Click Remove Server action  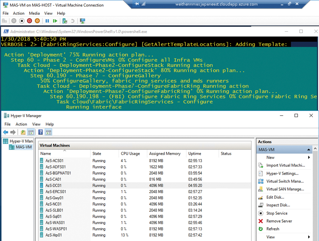coord(279,221)
